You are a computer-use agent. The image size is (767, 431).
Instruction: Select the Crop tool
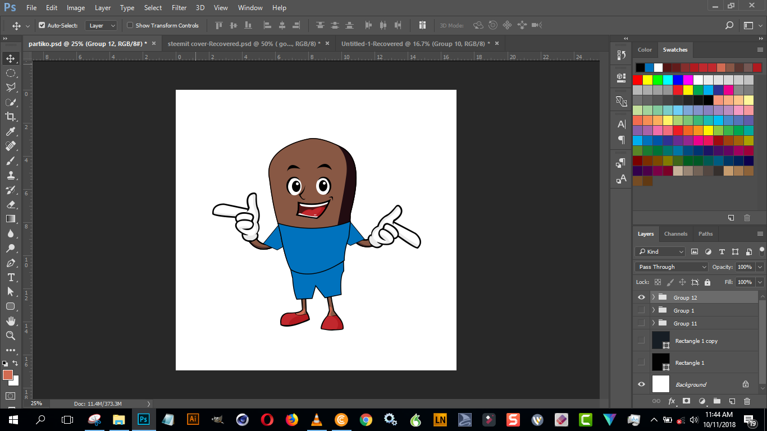coord(11,117)
